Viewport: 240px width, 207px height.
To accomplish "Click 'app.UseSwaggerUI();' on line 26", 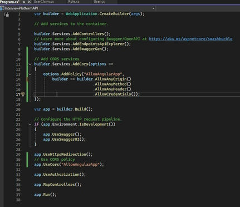I will pos(65,139).
